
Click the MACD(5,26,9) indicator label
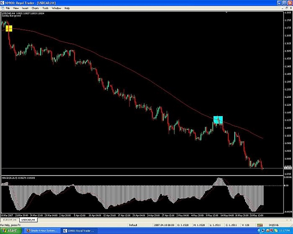point(18,178)
